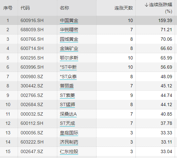Image resolution: width=177 pixels, height=158 pixels.
Task: Select the code 002647.SZ
Action: pyautogui.click(x=32, y=151)
